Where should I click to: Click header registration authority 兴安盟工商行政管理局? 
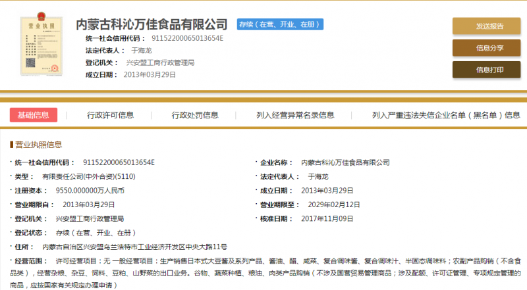point(160,62)
